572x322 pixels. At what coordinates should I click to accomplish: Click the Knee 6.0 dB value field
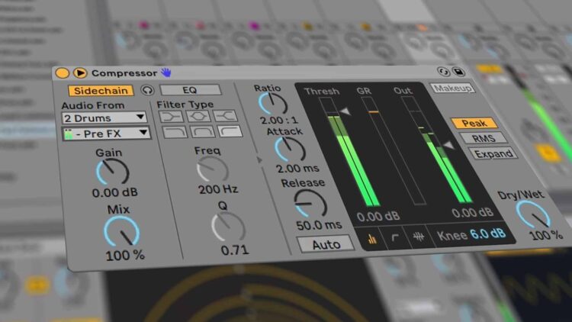[487, 234]
